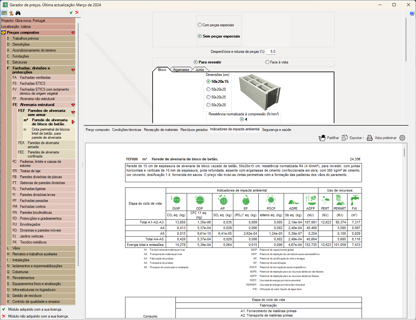
Task: Click the green checkmark accept icon
Action: (x=71, y=12)
